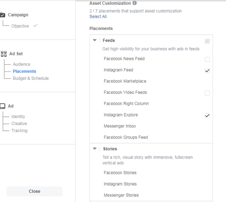The height and width of the screenshot is (202, 226).
Task: Click the Instagram Stories placement label
Action: (x=120, y=184)
